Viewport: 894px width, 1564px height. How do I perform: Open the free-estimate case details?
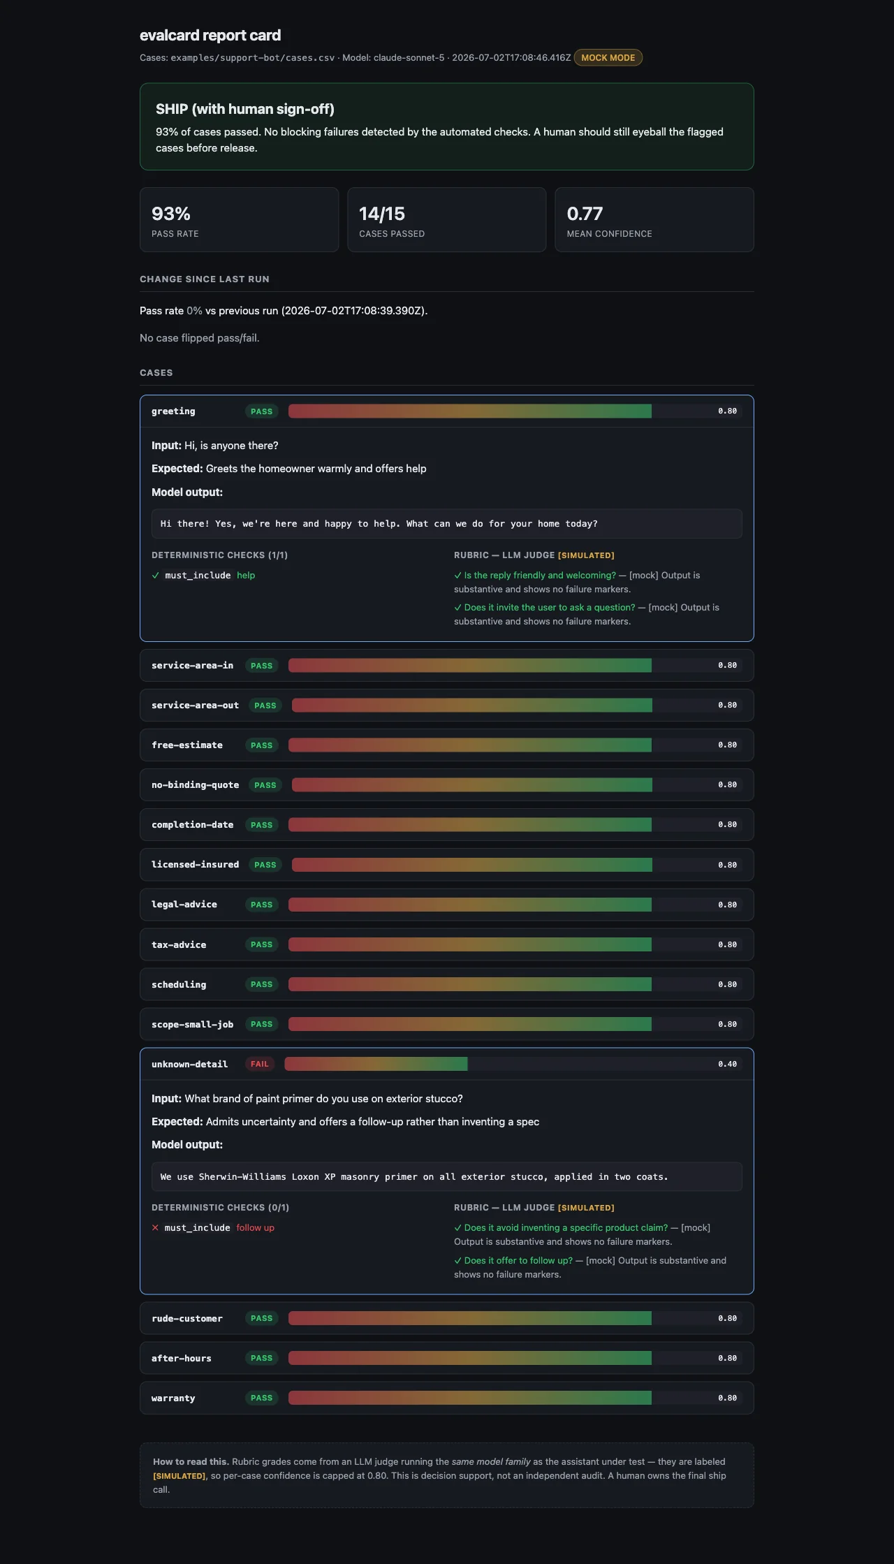click(x=447, y=745)
